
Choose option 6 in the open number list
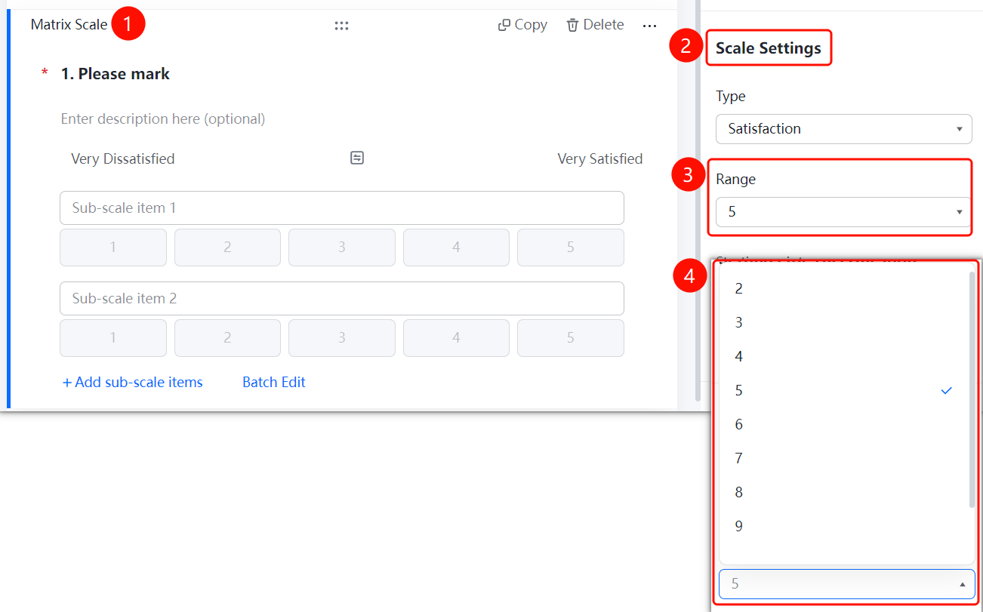pyautogui.click(x=843, y=424)
